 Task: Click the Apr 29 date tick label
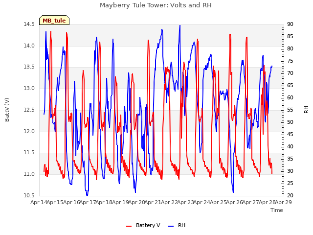click(284, 202)
